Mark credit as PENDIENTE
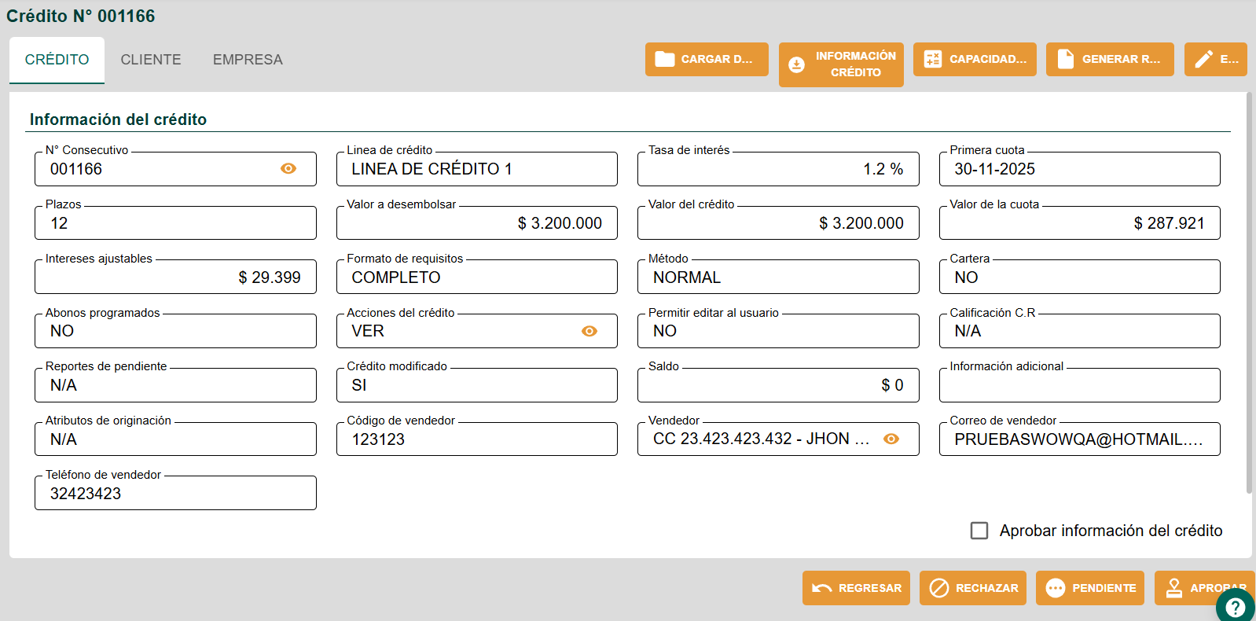 [x=1090, y=588]
